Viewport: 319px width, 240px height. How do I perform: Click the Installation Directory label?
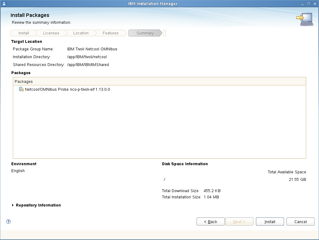click(x=32, y=57)
